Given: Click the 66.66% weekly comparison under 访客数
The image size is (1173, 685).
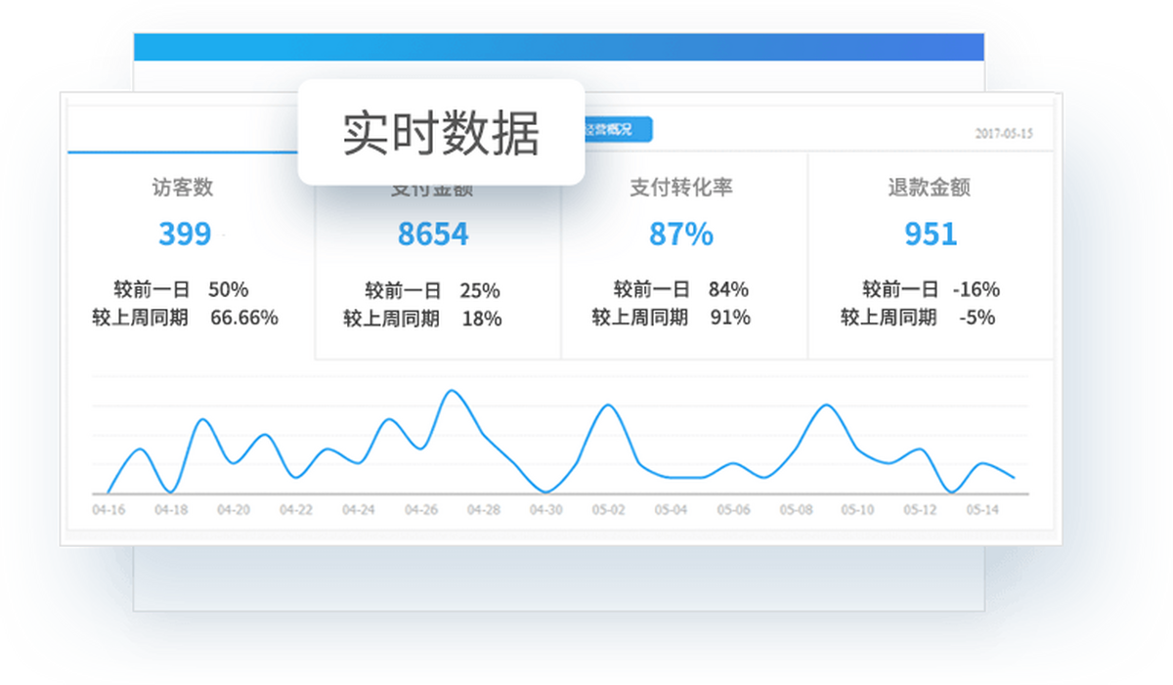Looking at the screenshot, I should pos(244,318).
